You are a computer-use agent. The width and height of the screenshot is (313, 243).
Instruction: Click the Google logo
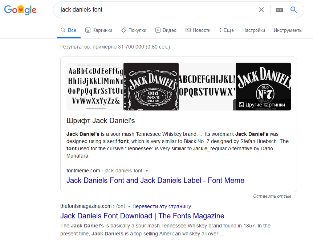(20, 10)
